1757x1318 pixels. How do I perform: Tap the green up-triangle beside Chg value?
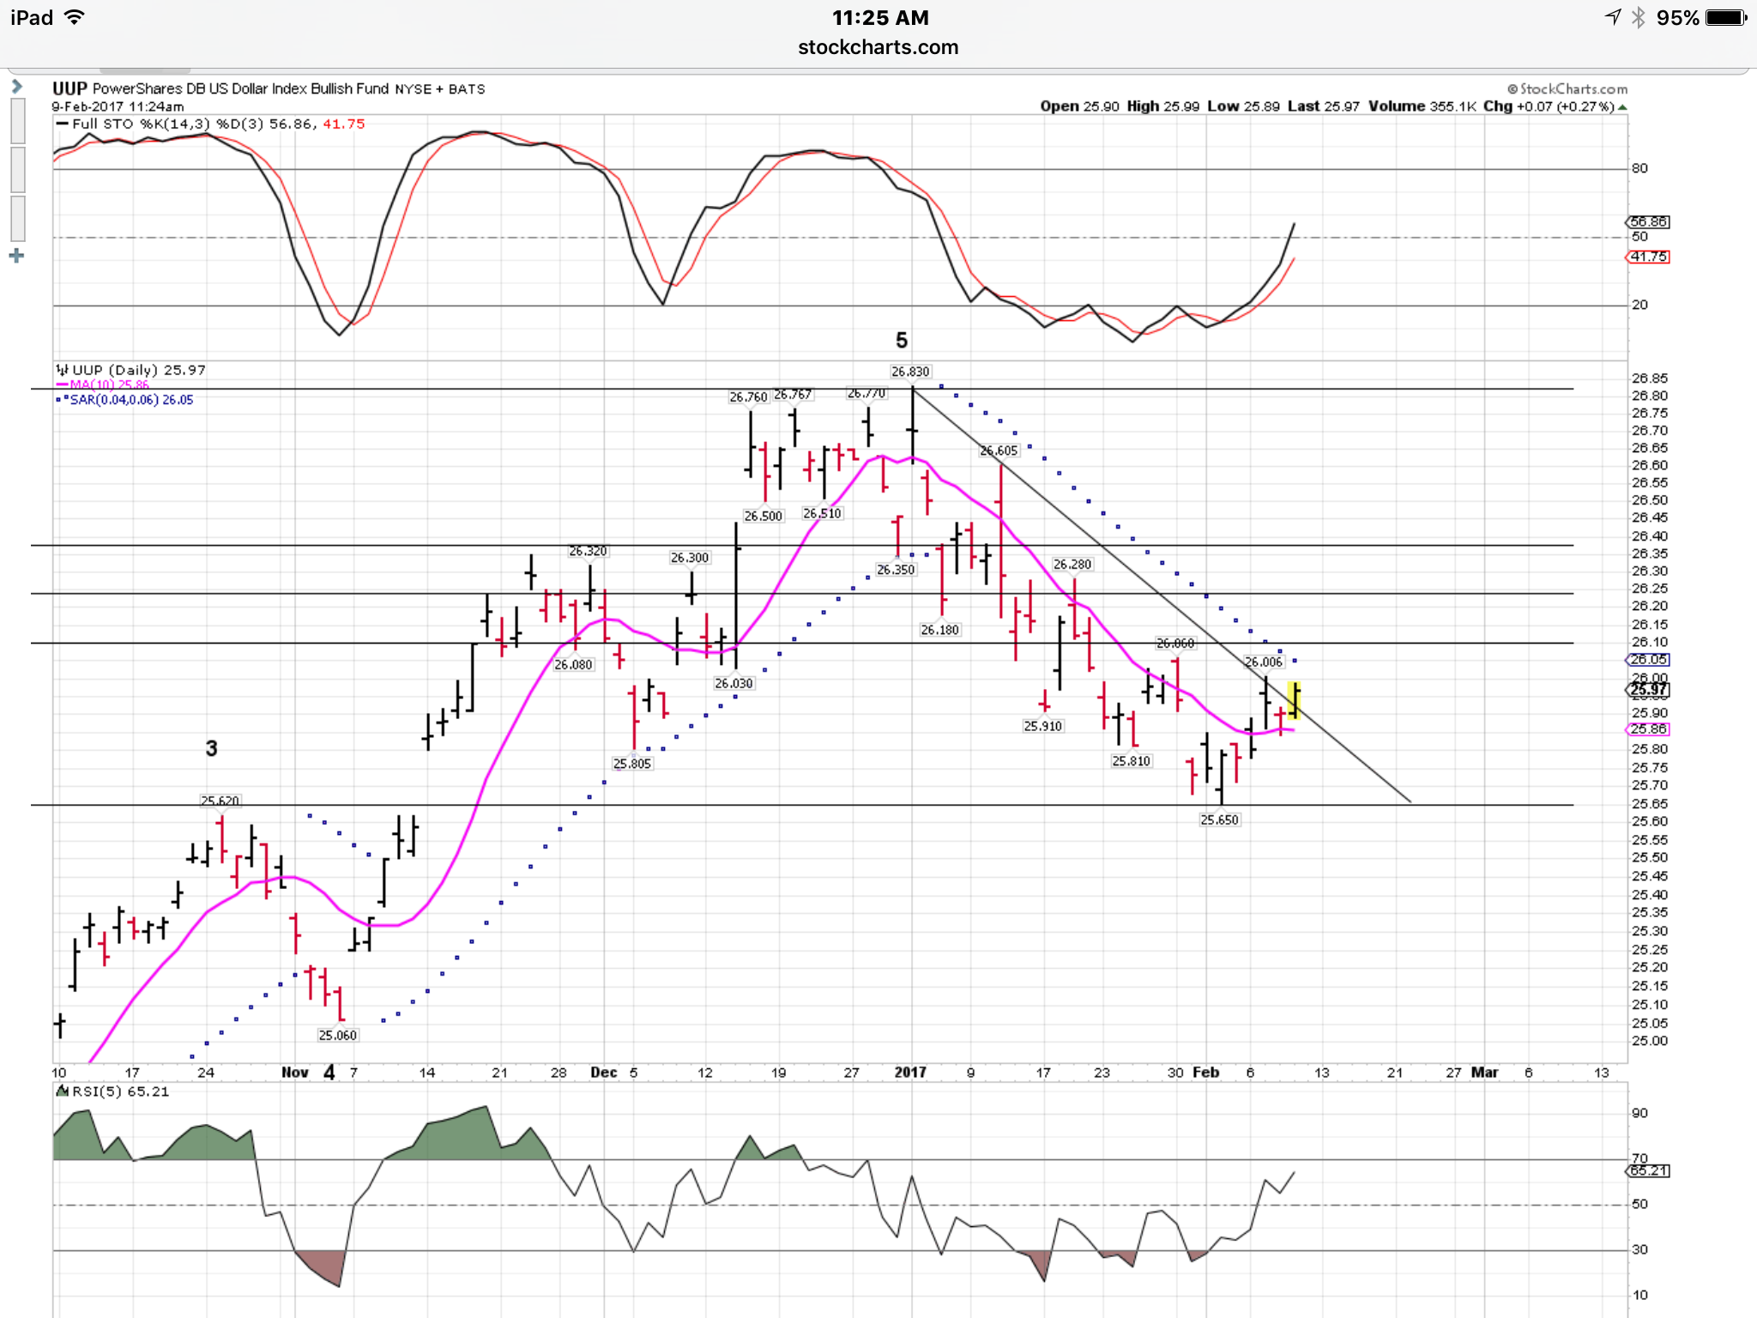[1622, 107]
